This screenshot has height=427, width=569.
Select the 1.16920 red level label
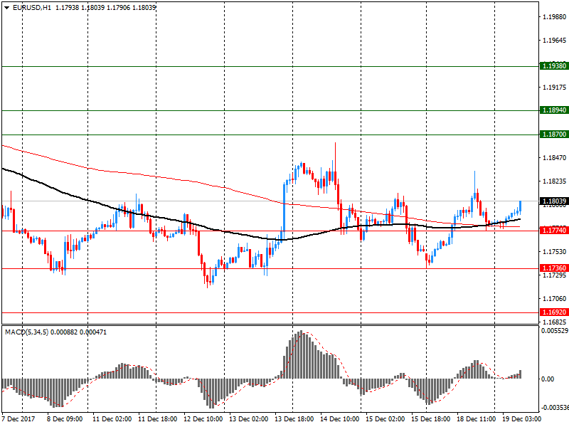[554, 312]
